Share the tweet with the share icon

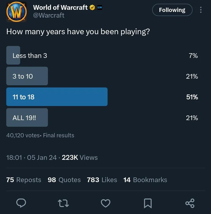coord(190,203)
